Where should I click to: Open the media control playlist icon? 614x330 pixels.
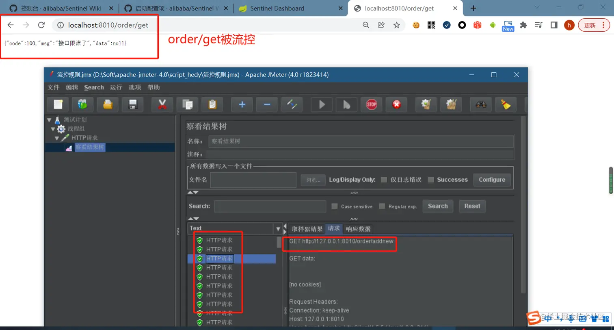pyautogui.click(x=539, y=25)
